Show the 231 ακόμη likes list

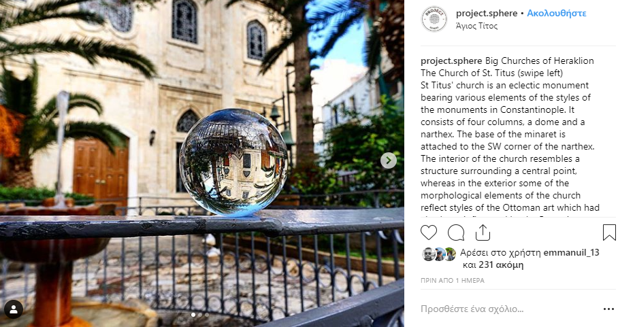[x=501, y=265]
